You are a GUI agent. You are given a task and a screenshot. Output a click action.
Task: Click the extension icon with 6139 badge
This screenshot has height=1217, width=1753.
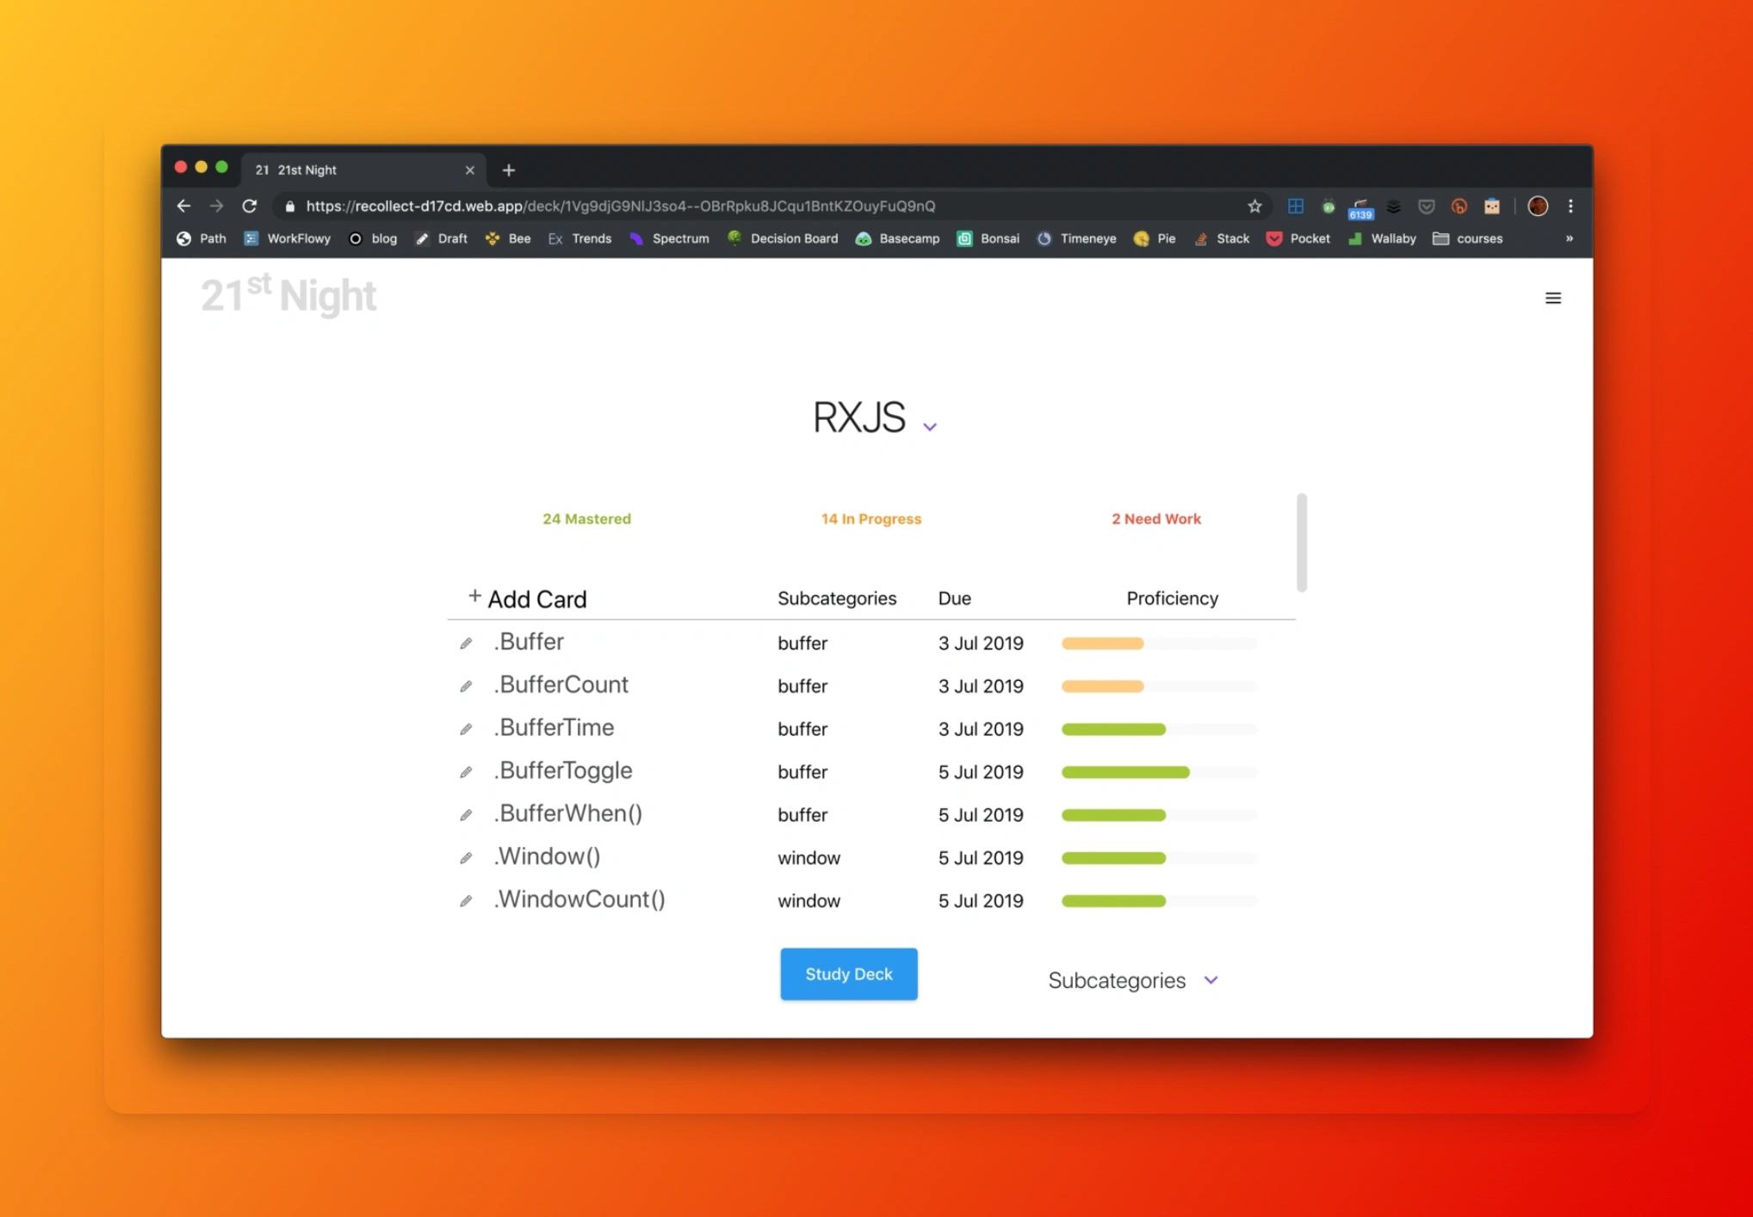click(1360, 207)
